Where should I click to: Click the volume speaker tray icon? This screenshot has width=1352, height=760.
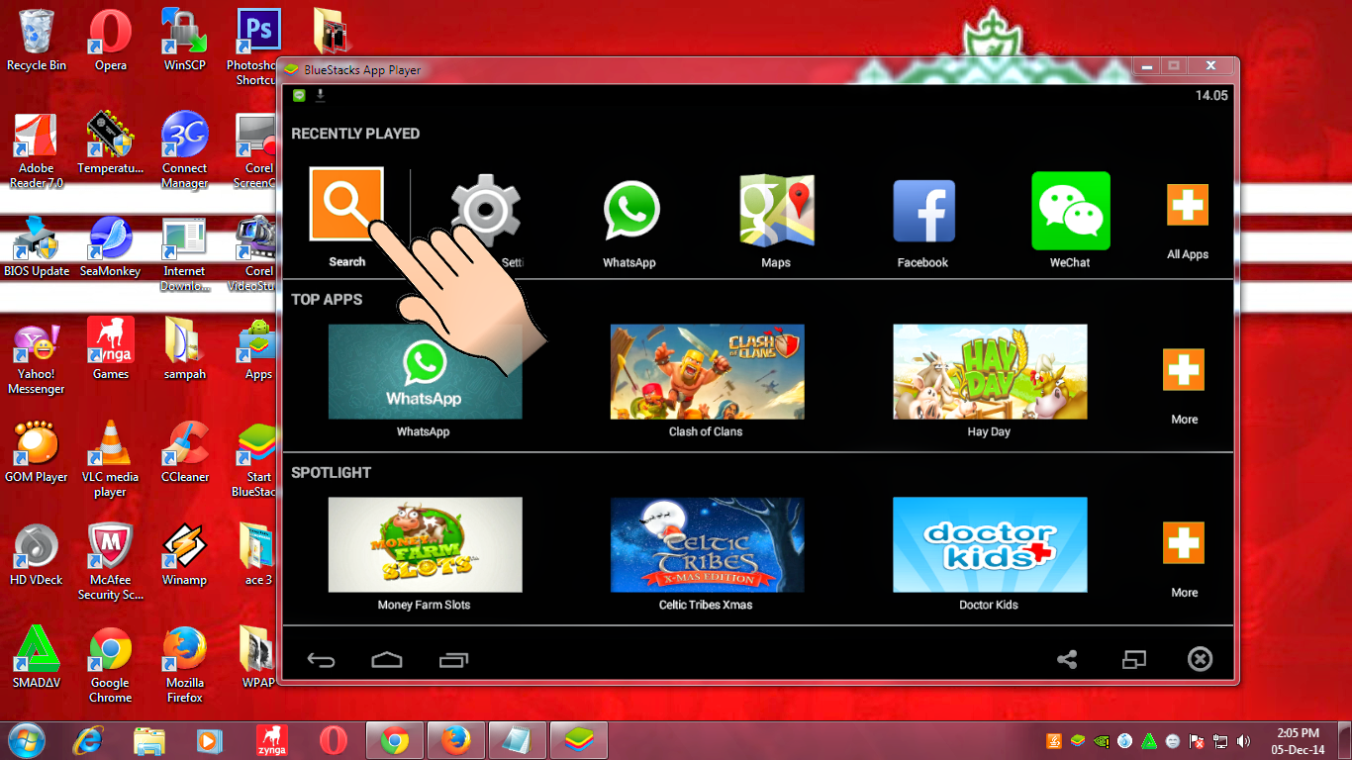(1243, 740)
